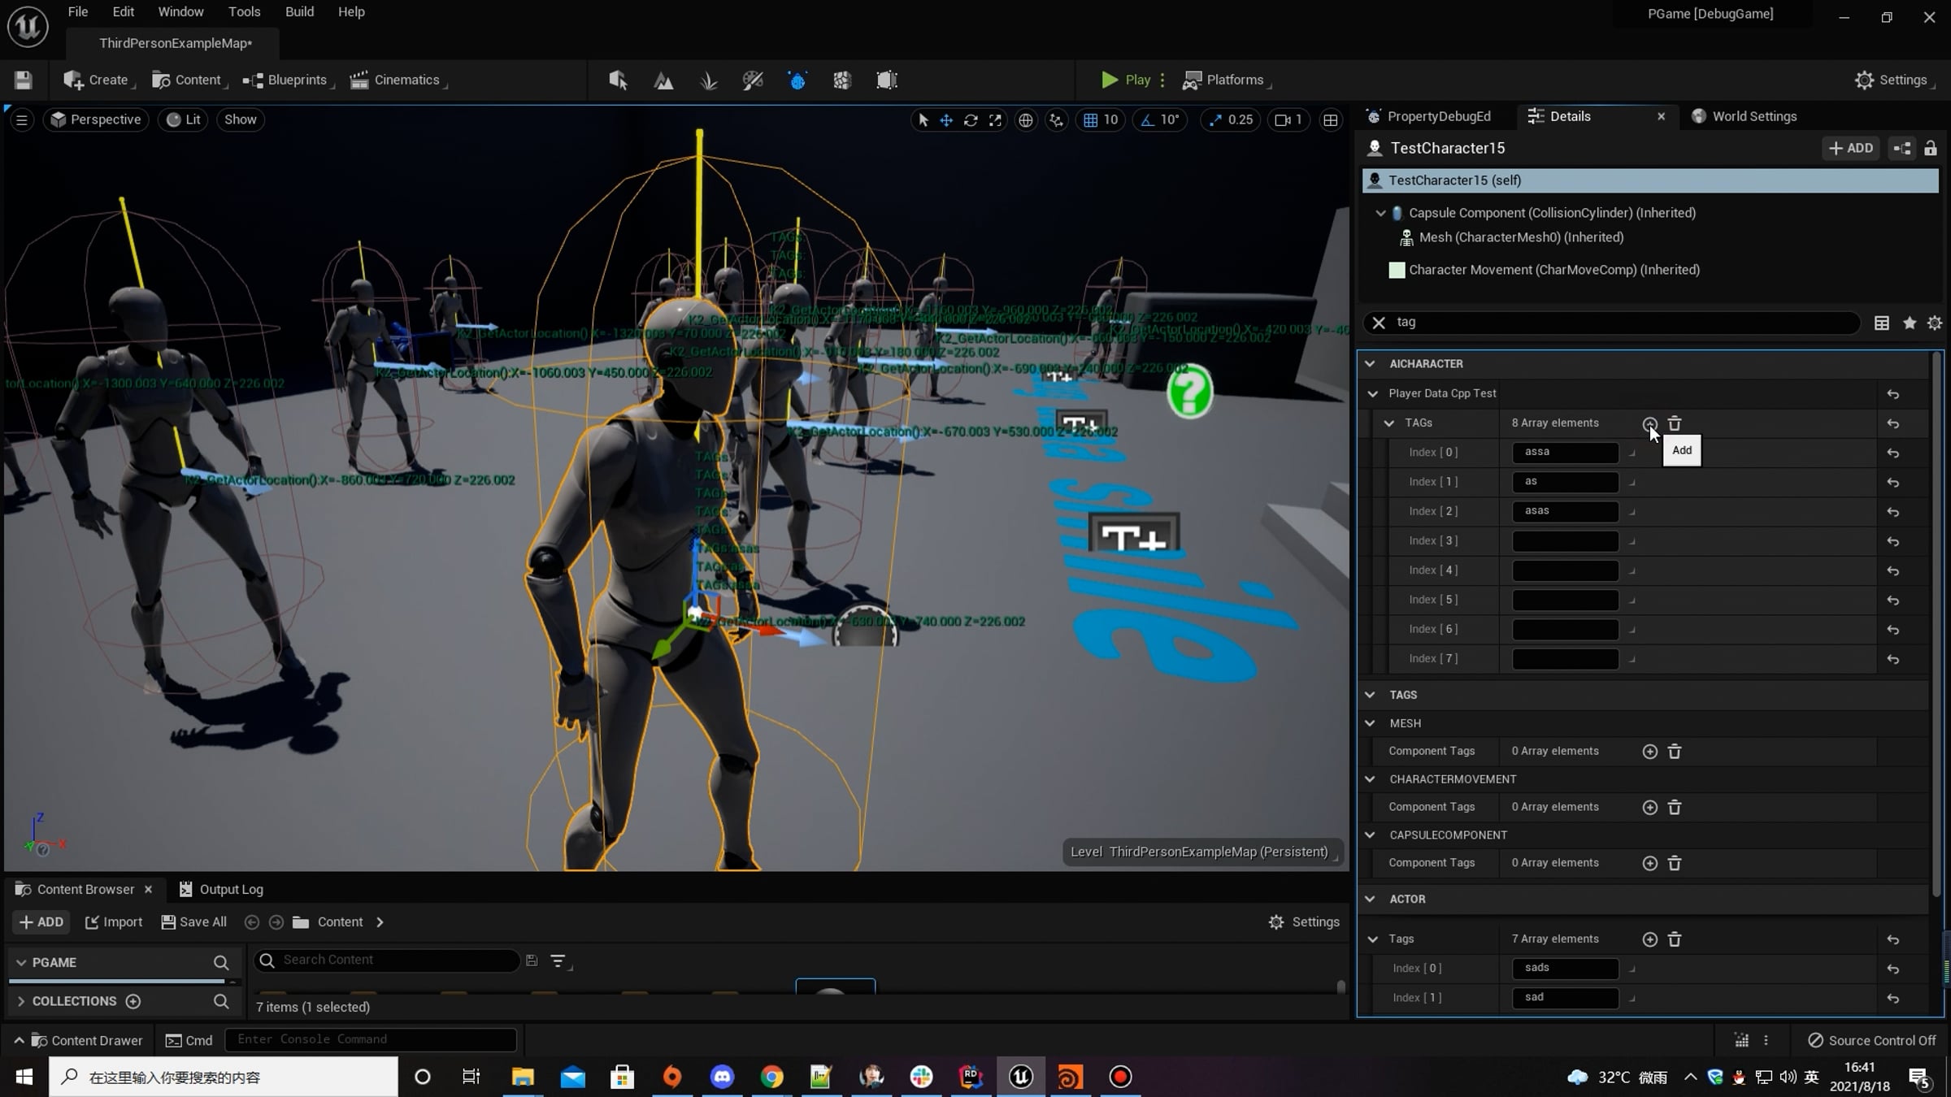The height and width of the screenshot is (1097, 1951).
Task: Open the Tools menu
Action: (245, 12)
